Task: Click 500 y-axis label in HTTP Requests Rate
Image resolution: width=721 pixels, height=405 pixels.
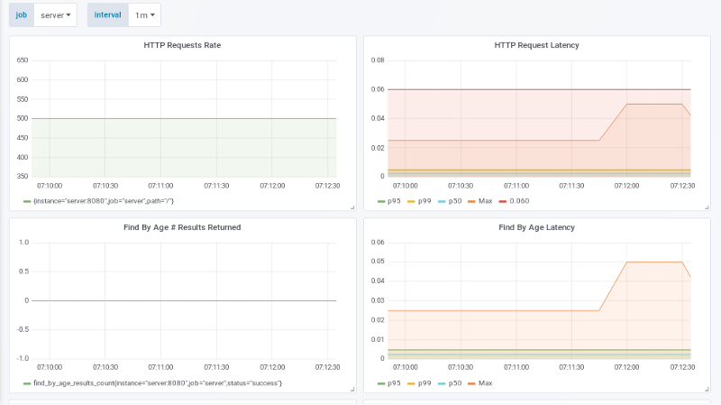Action: pos(23,118)
